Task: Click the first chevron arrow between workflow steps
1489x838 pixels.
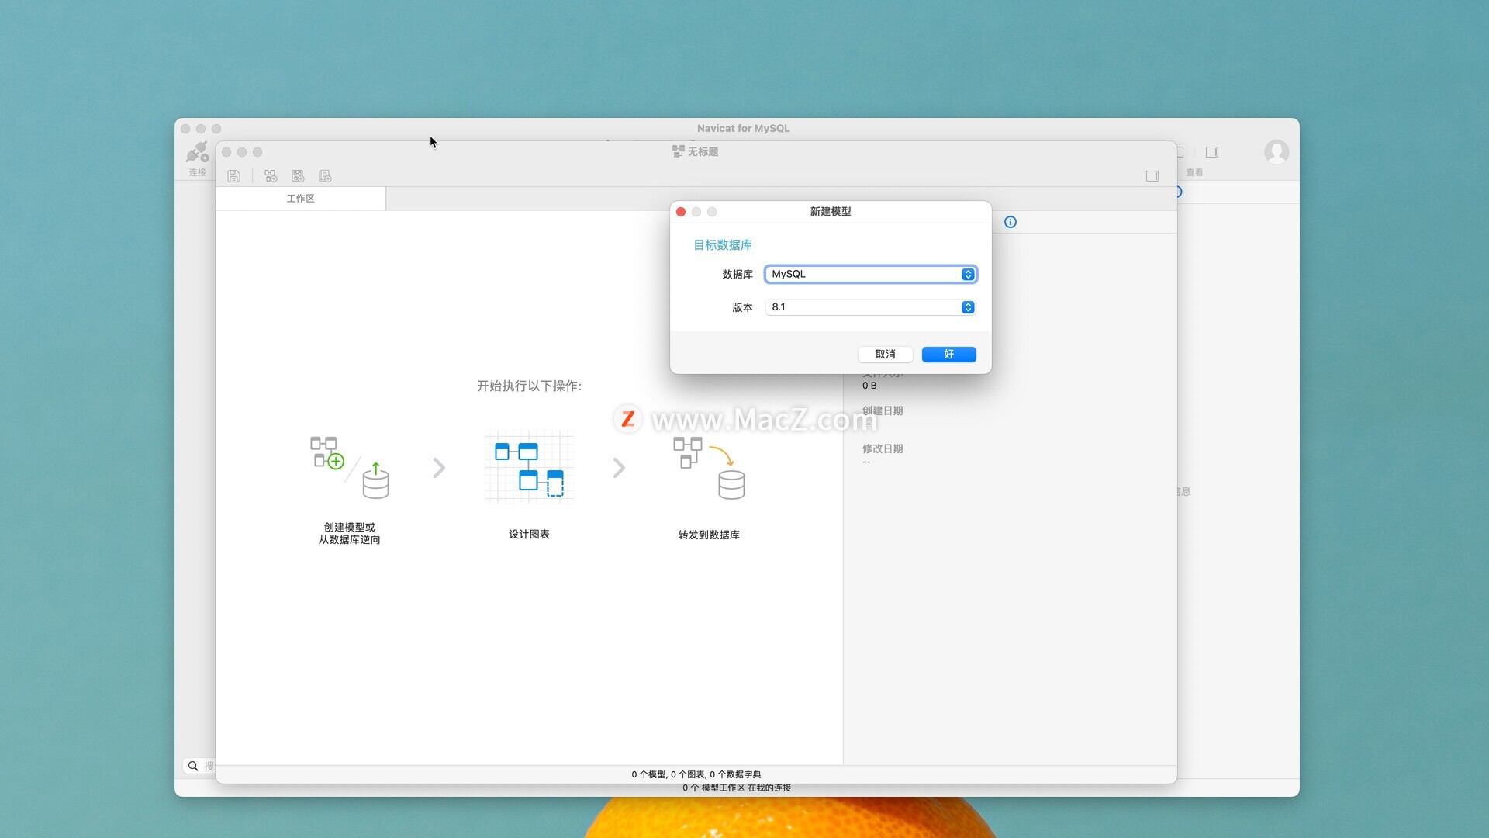Action: click(x=439, y=467)
